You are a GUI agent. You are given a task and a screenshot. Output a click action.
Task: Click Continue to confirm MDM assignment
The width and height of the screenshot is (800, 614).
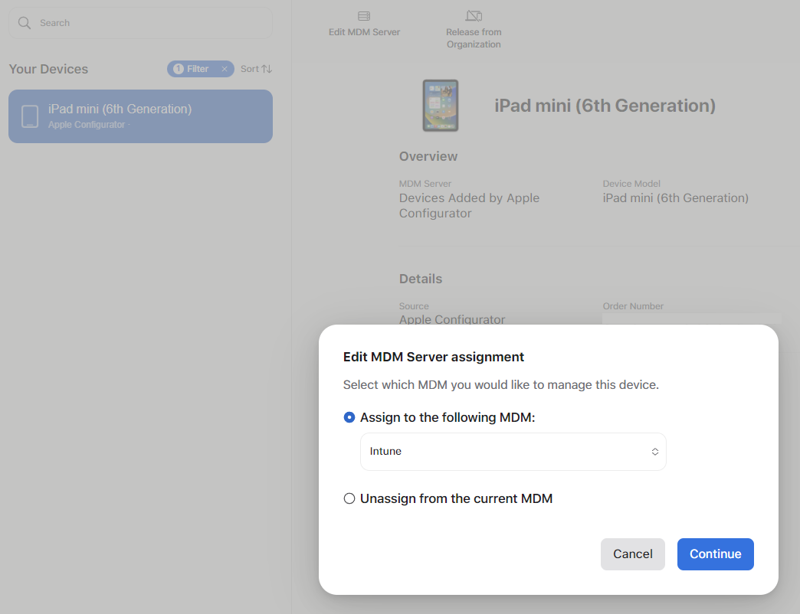pos(715,554)
